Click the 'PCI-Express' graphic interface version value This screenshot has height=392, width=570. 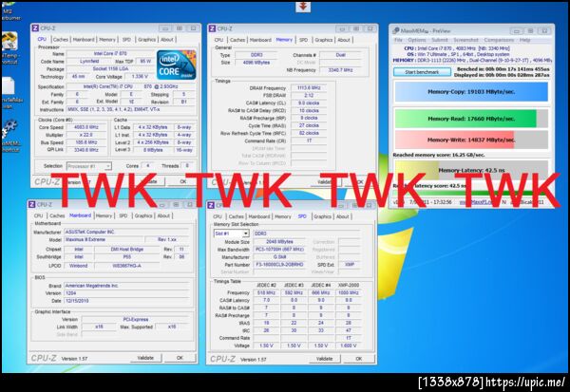(x=136, y=319)
